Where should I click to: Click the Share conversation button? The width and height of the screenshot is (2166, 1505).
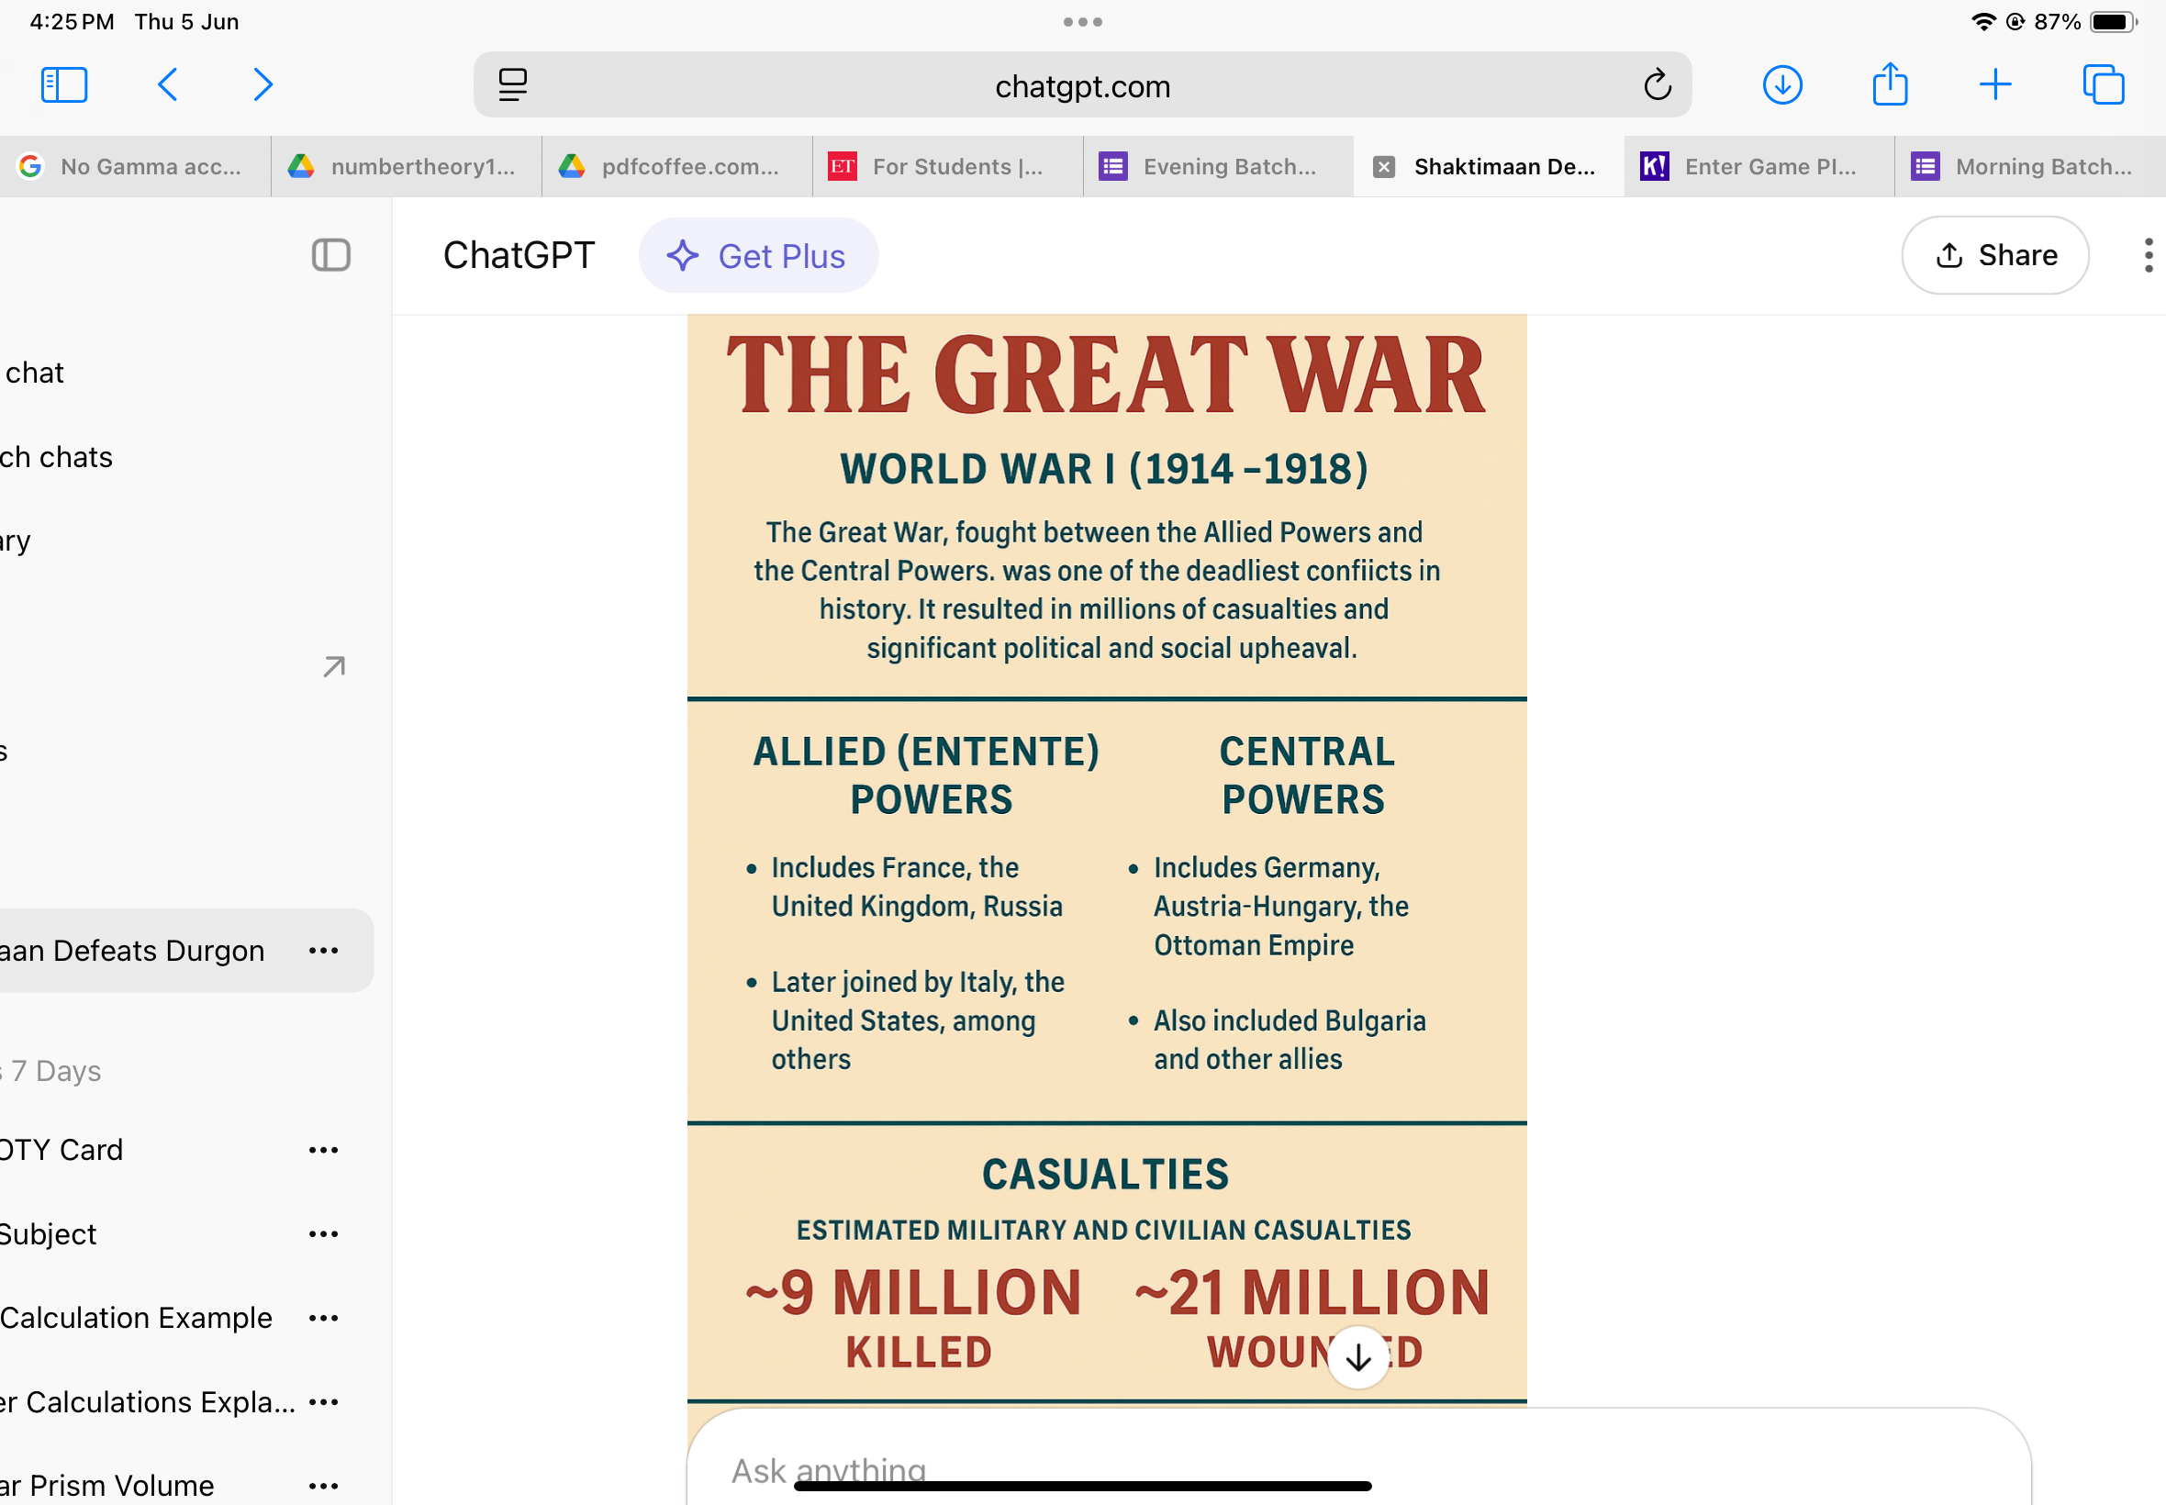[x=1994, y=255]
